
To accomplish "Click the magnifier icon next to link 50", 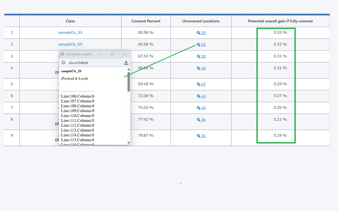I will 198,56.
